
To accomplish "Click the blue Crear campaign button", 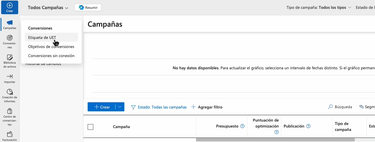I will tap(102, 107).
